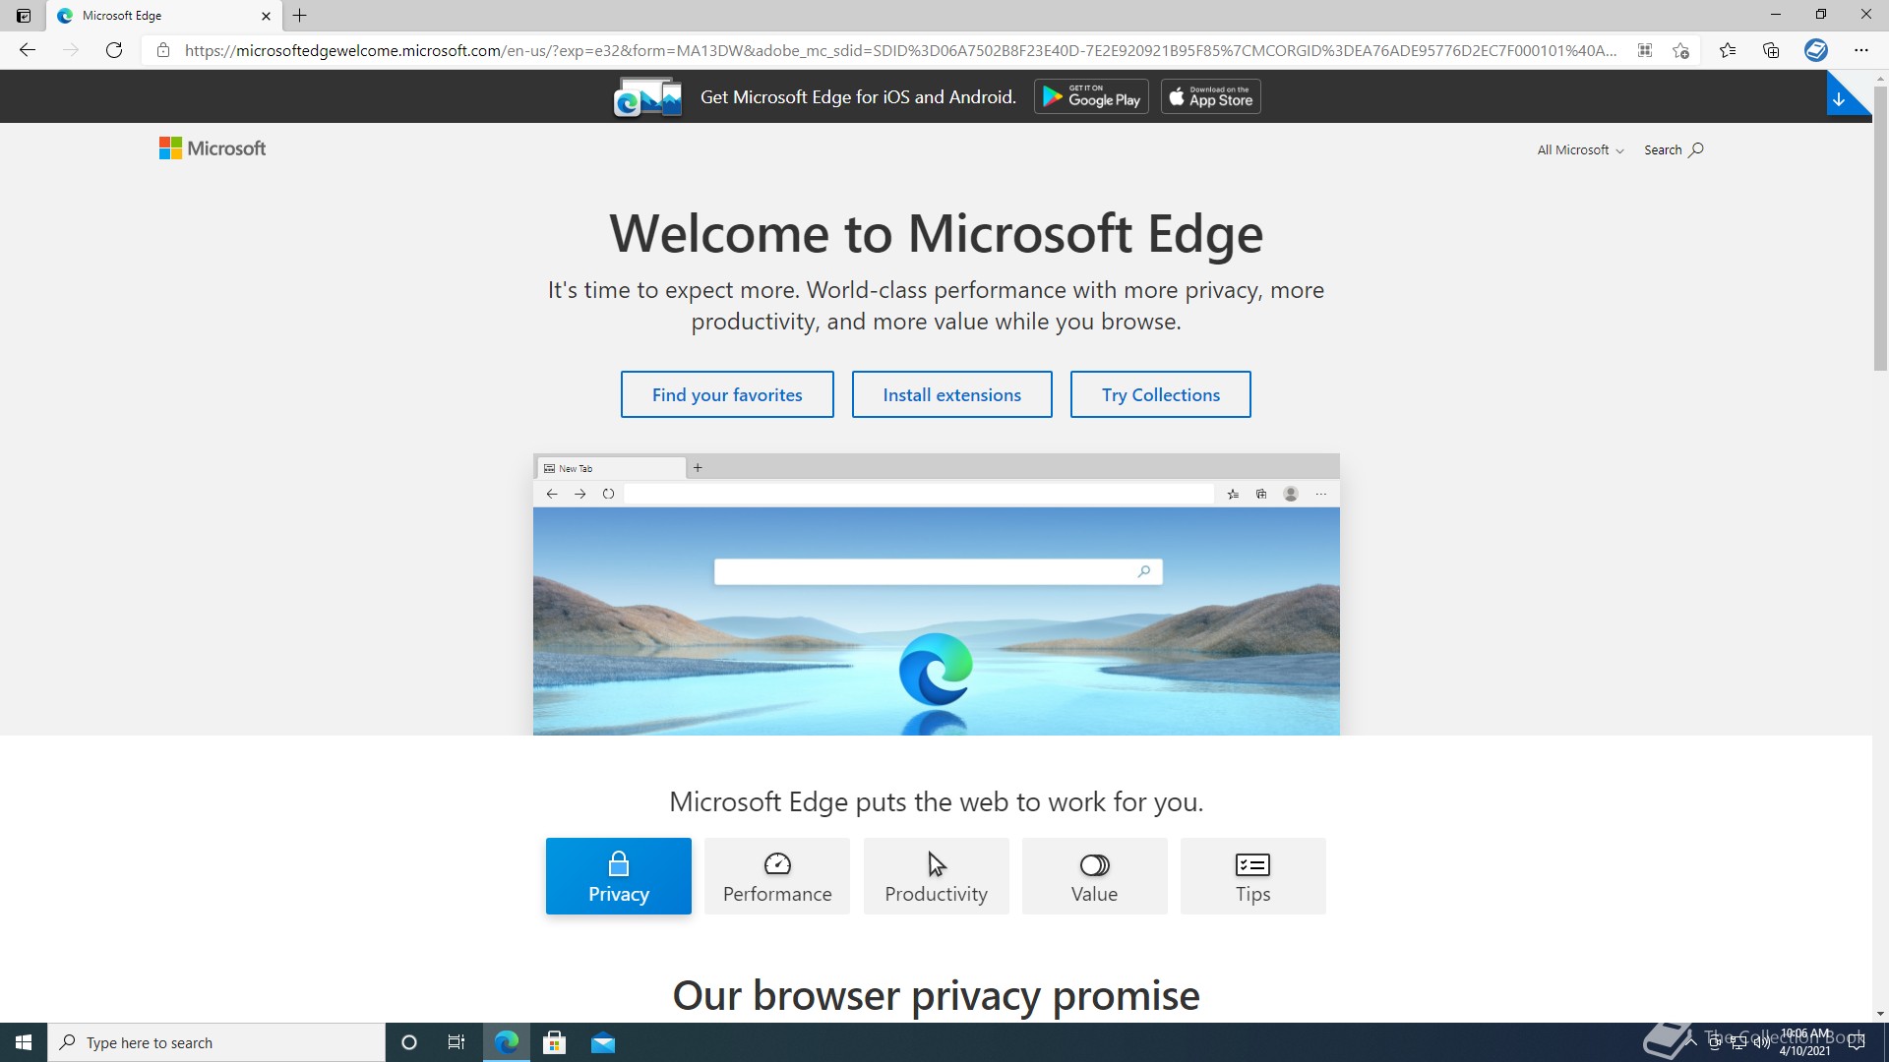This screenshot has height=1062, width=1889.
Task: Select the Performance tab
Action: coord(777,876)
